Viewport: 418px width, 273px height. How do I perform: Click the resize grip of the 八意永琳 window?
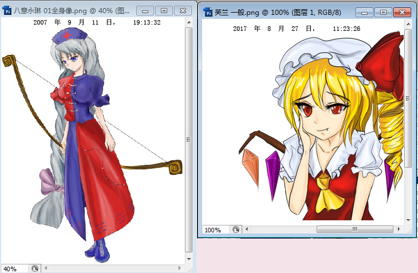pyautogui.click(x=190, y=269)
